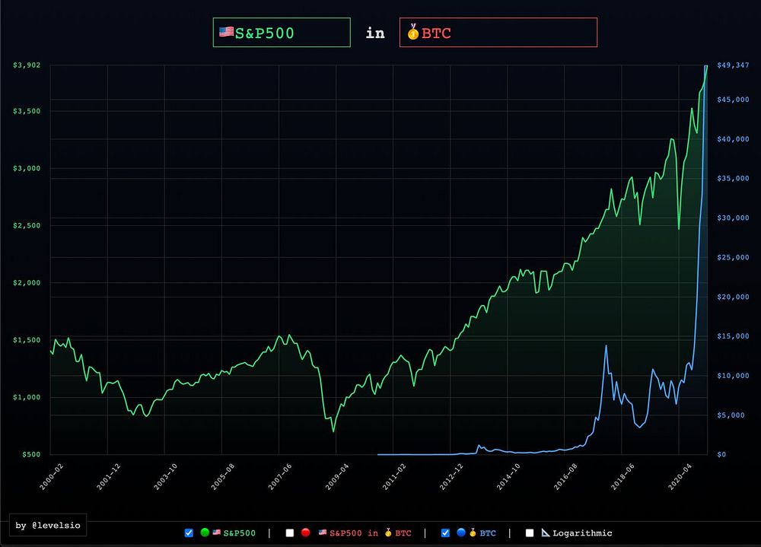This screenshot has width=761, height=547.
Task: Click the $2,500 left axis label
Action: pyautogui.click(x=27, y=226)
